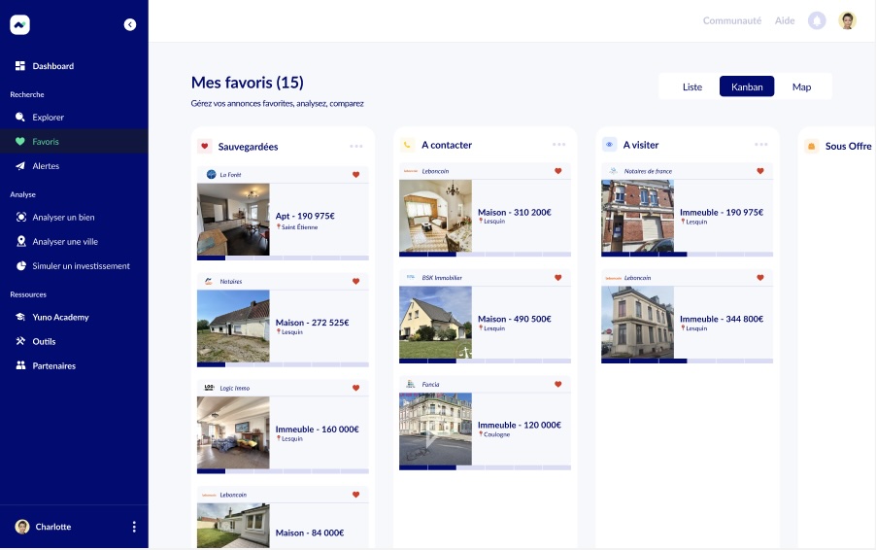Open A contacter column options menu
Viewport: 876px width, 550px height.
558,145
